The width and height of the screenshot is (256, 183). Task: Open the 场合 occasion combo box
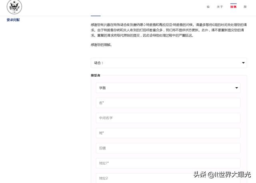[x=168, y=63]
